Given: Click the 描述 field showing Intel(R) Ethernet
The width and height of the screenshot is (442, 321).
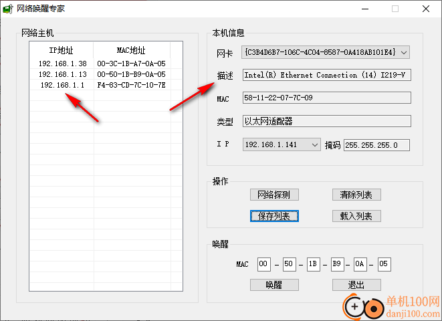Looking at the screenshot, I should click(327, 75).
